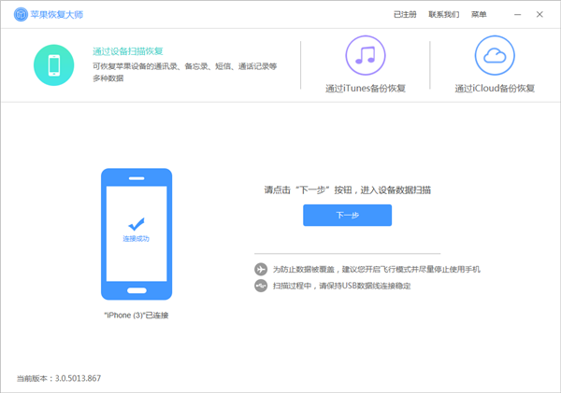This screenshot has height=393, width=561.
Task: Open the iTunes backup music note icon
Action: [366, 55]
